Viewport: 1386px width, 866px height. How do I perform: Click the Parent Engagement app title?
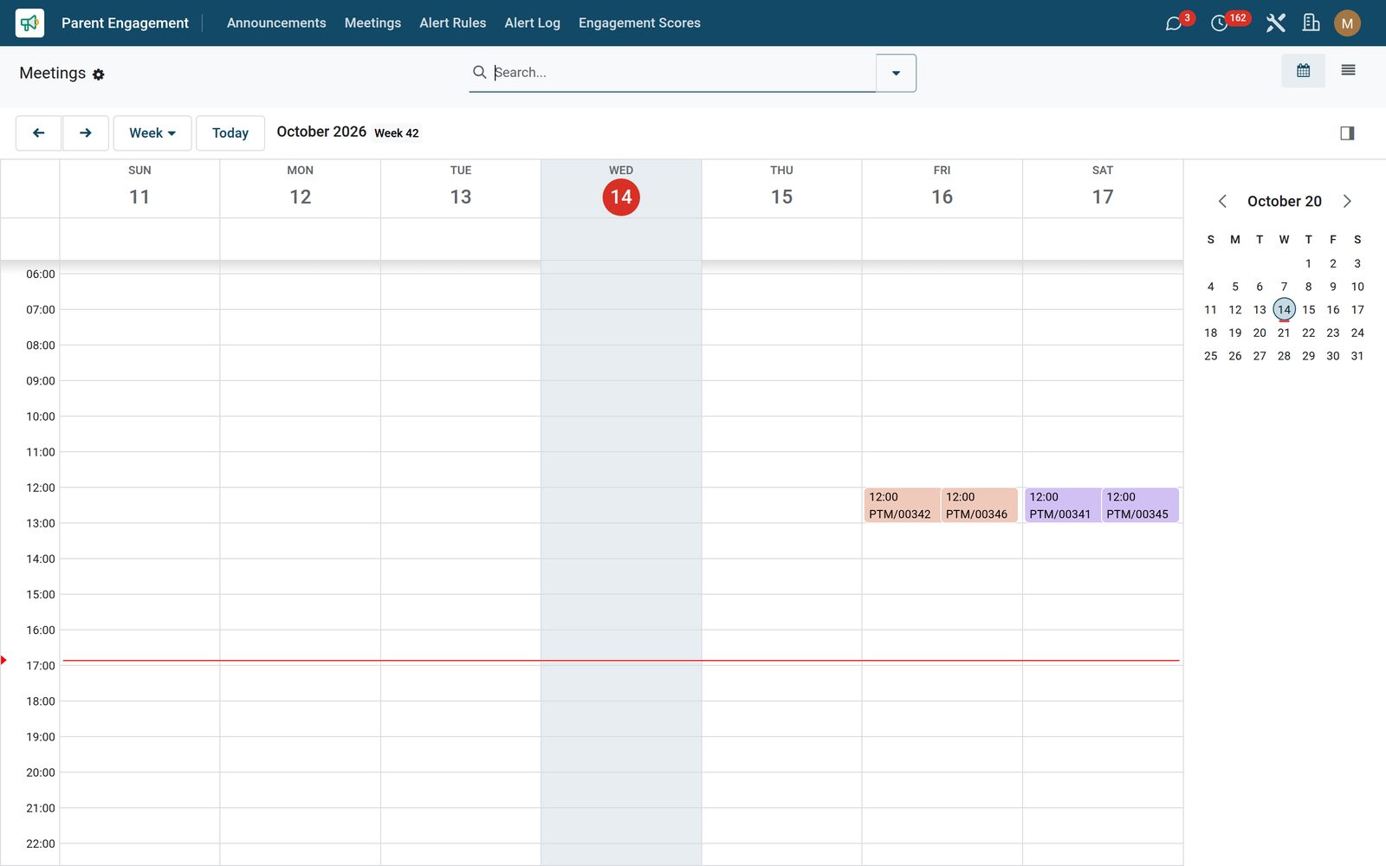(x=125, y=23)
